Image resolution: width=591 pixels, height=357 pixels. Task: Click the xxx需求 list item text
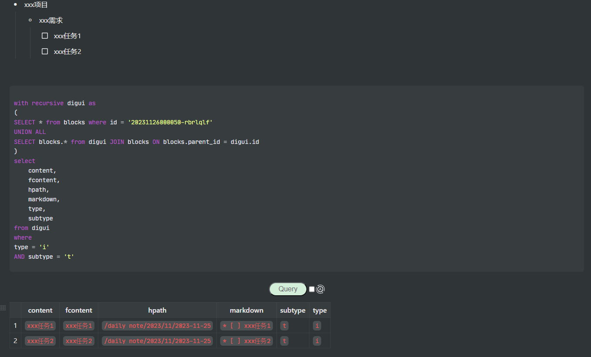(51, 20)
